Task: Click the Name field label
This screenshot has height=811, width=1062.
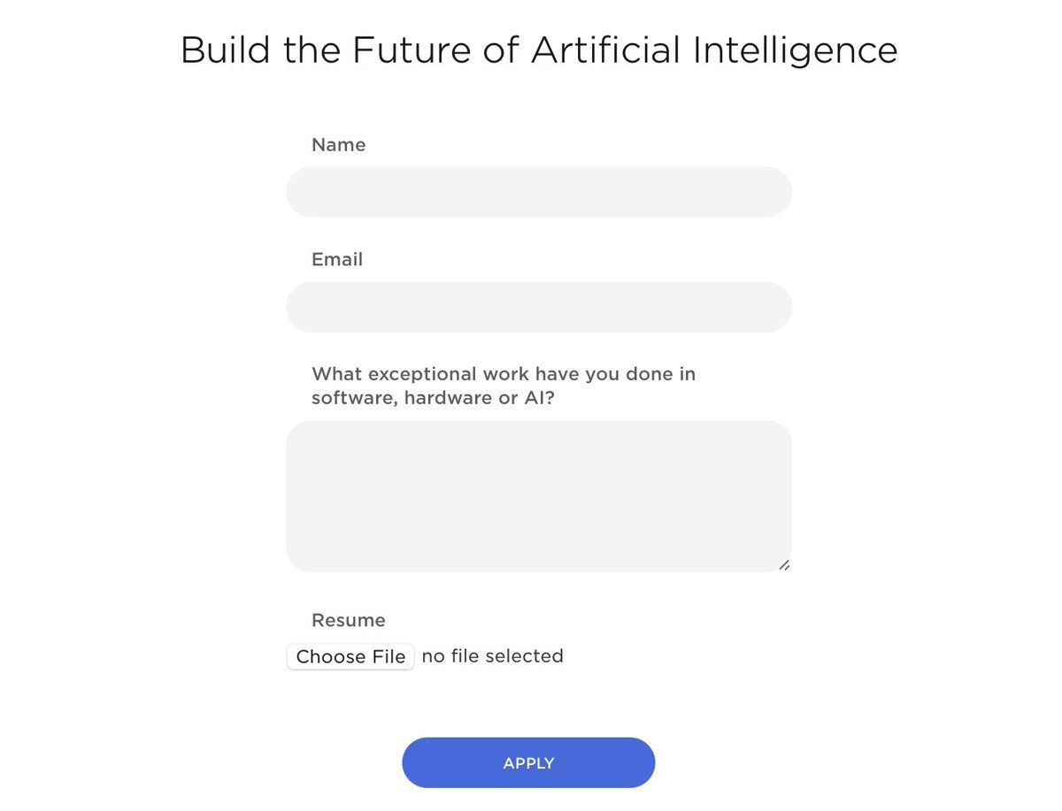Action: point(338,145)
